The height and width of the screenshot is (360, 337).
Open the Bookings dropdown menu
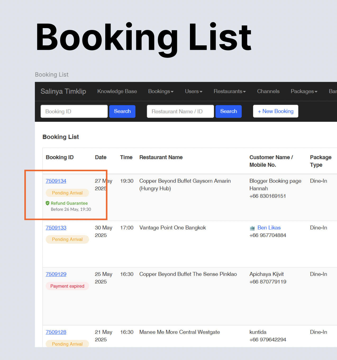[161, 91]
